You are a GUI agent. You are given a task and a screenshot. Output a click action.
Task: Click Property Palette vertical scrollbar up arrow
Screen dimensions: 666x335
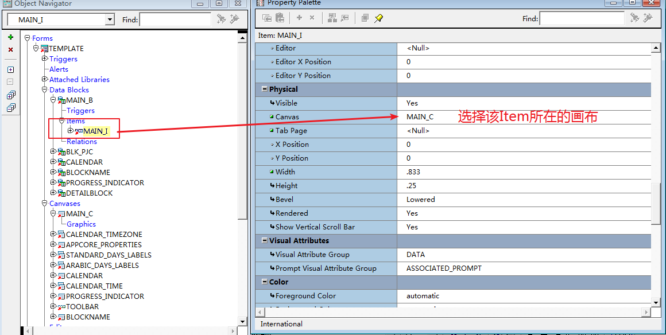click(x=656, y=48)
